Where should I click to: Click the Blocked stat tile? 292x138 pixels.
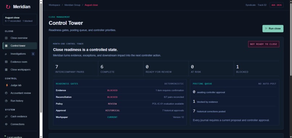coord(256,68)
